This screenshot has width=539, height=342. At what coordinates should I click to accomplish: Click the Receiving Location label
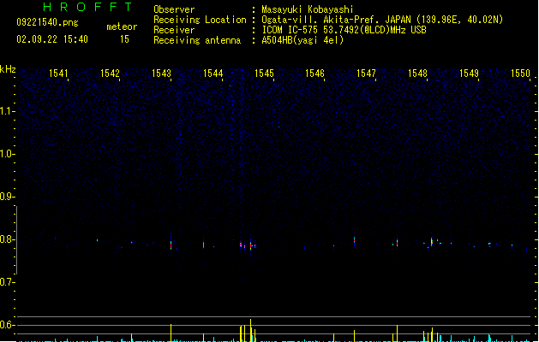[x=200, y=20]
